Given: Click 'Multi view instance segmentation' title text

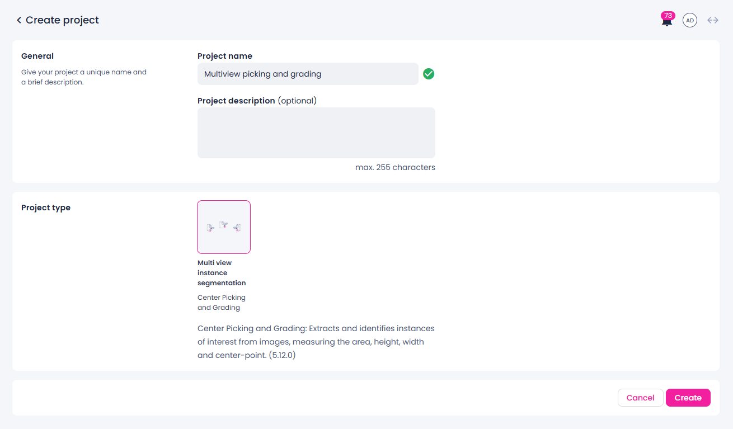Looking at the screenshot, I should (222, 273).
